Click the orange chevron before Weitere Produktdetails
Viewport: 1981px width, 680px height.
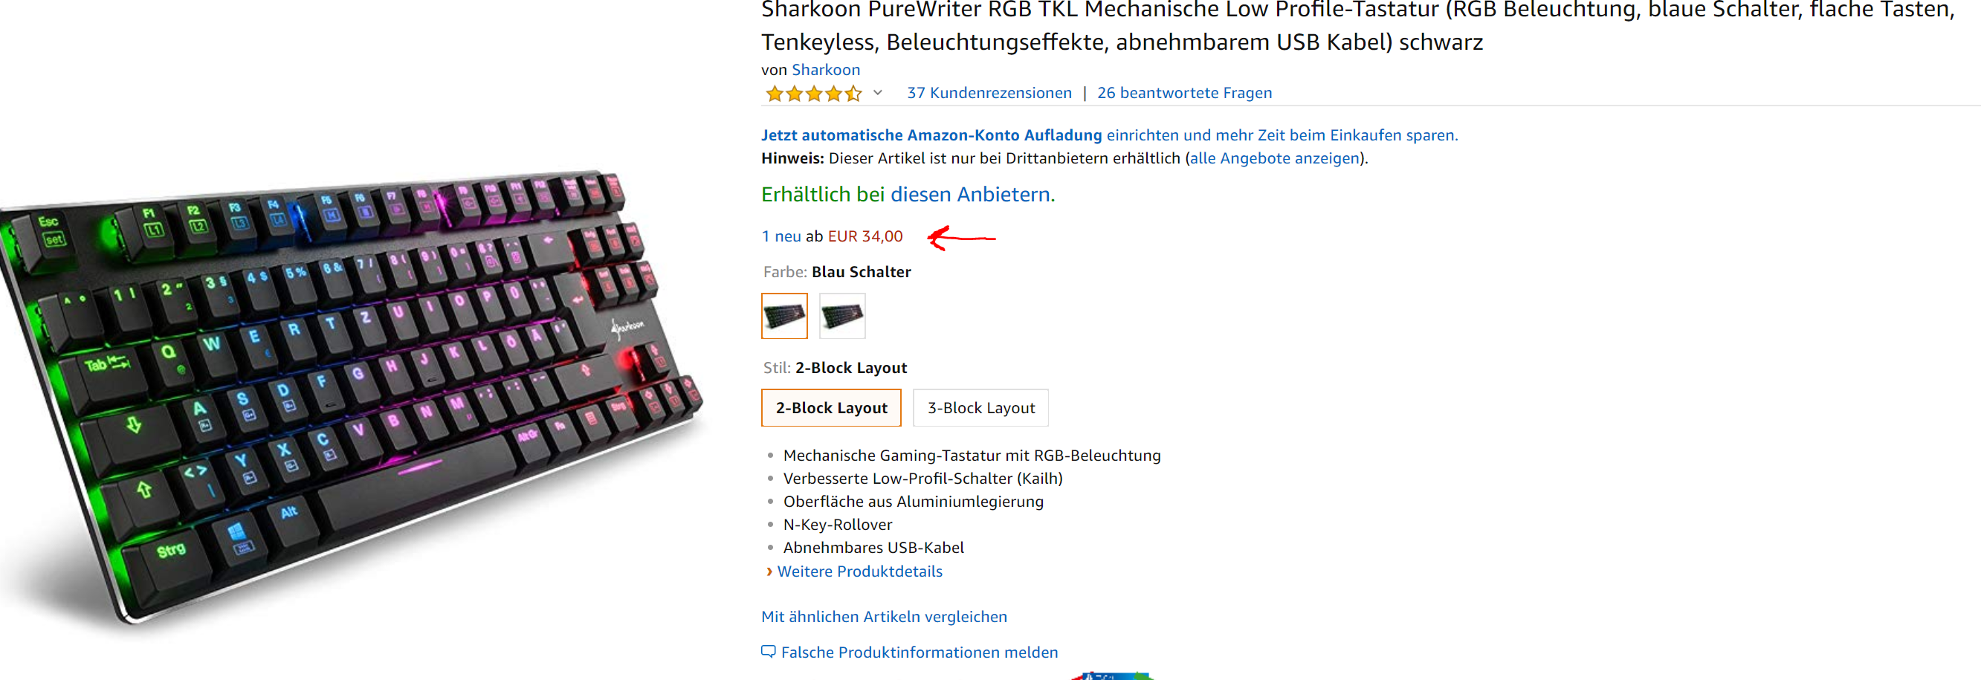(769, 571)
